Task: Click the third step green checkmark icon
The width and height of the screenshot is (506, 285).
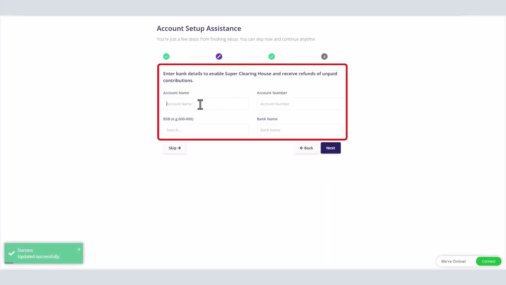Action: [x=272, y=57]
